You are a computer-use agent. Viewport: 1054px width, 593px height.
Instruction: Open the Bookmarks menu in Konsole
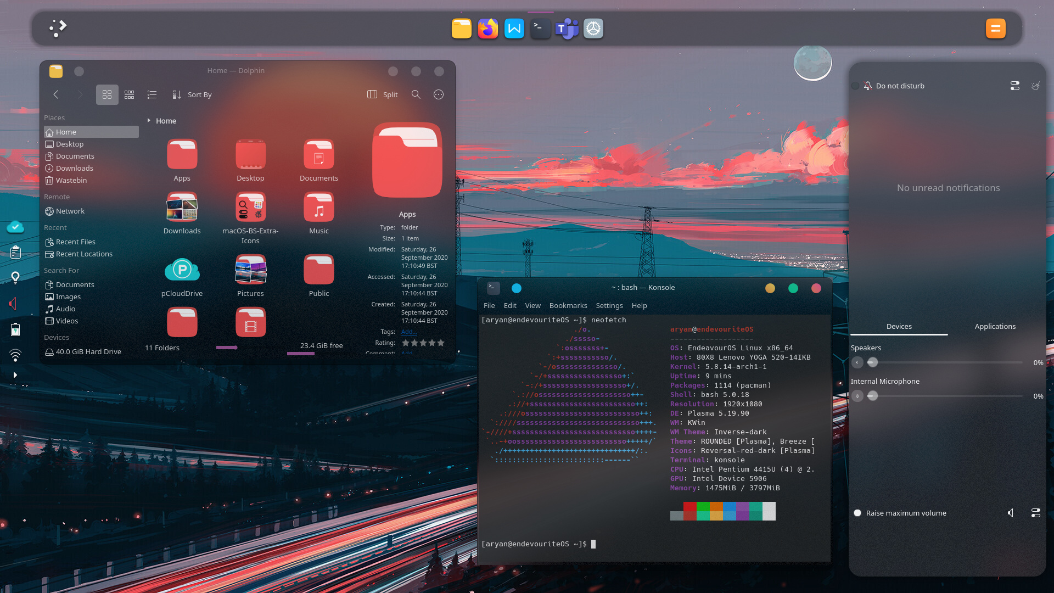(568, 305)
